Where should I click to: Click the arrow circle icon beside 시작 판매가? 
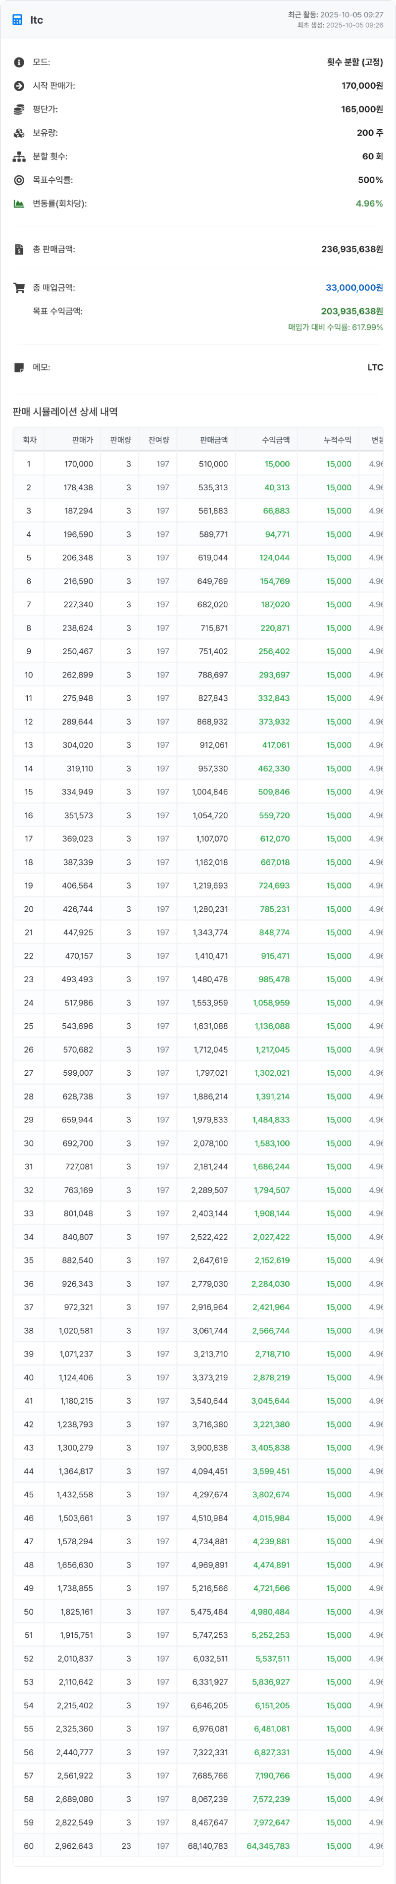(x=19, y=86)
